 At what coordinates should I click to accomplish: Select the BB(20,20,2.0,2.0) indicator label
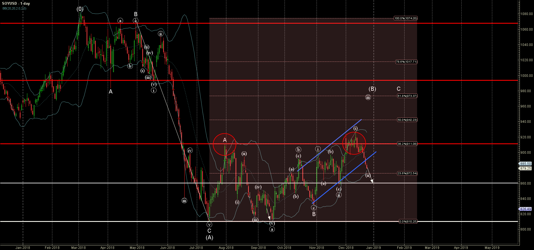[x=14, y=8]
